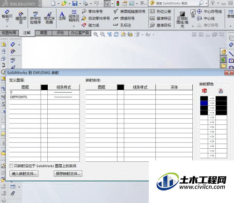Viewport: 234px width, 203px height.
Task: Click the Rebuild traffic light icon
Action: point(118,3)
